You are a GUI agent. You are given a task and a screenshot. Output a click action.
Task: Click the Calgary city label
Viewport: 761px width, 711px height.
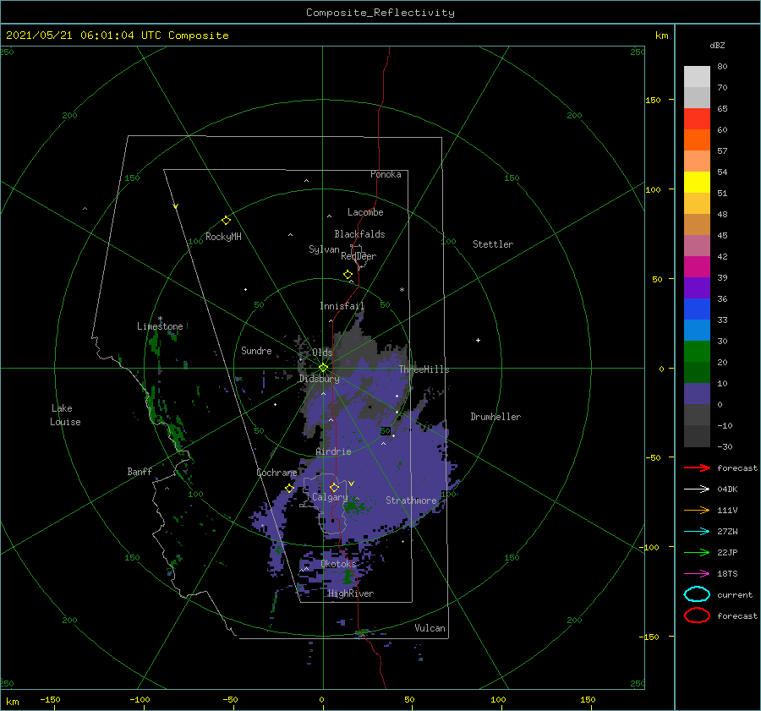[330, 497]
